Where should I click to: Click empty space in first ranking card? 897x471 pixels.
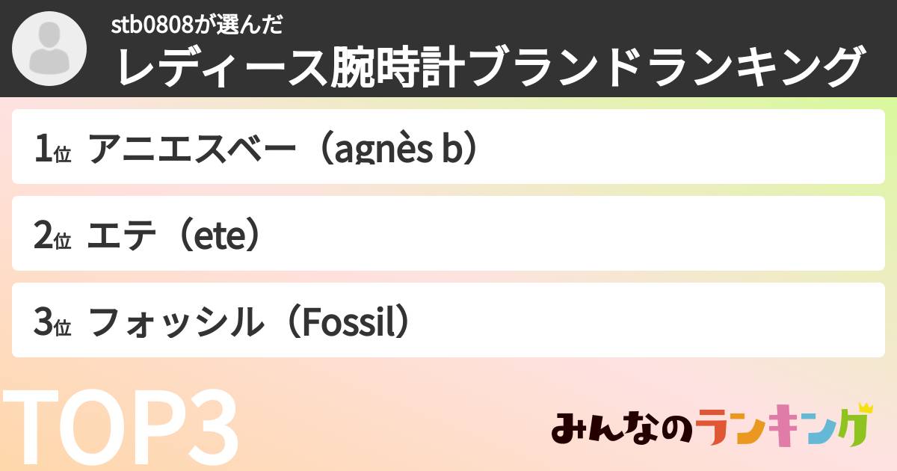click(x=673, y=147)
